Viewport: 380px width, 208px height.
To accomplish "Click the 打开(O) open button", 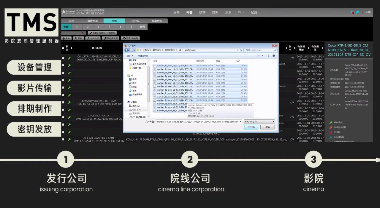I will (251, 127).
